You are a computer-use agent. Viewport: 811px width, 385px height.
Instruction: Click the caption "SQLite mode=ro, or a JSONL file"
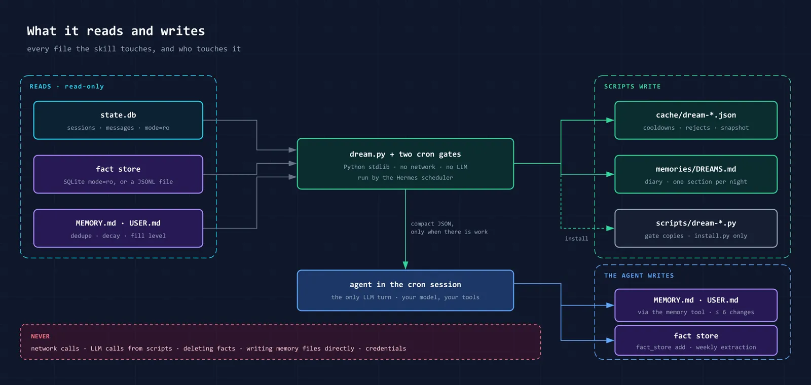(x=118, y=182)
